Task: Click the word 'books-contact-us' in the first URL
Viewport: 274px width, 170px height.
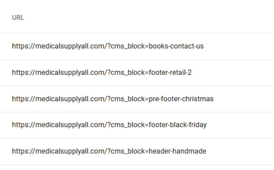Action: (x=176, y=46)
